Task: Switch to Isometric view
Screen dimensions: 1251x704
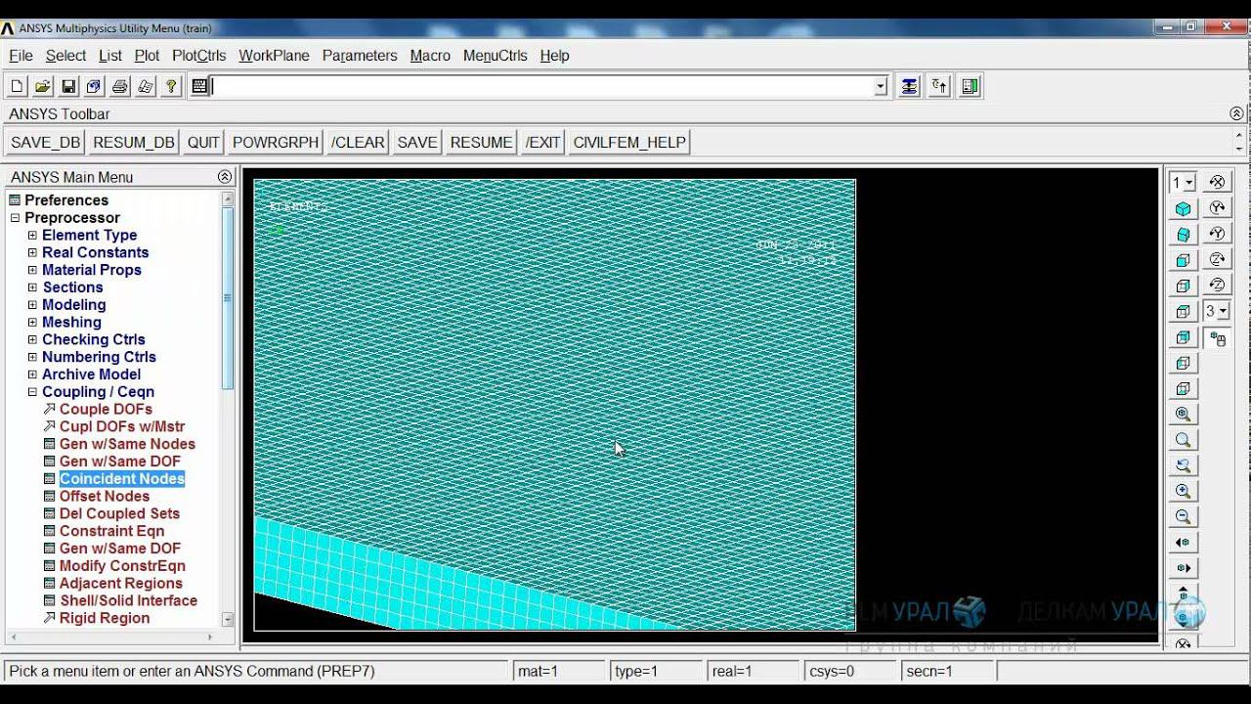Action: coord(1184,208)
